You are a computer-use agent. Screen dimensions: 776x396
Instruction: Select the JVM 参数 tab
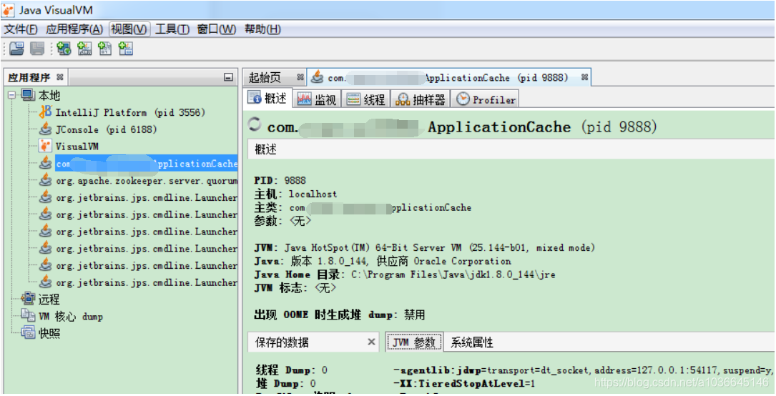413,342
